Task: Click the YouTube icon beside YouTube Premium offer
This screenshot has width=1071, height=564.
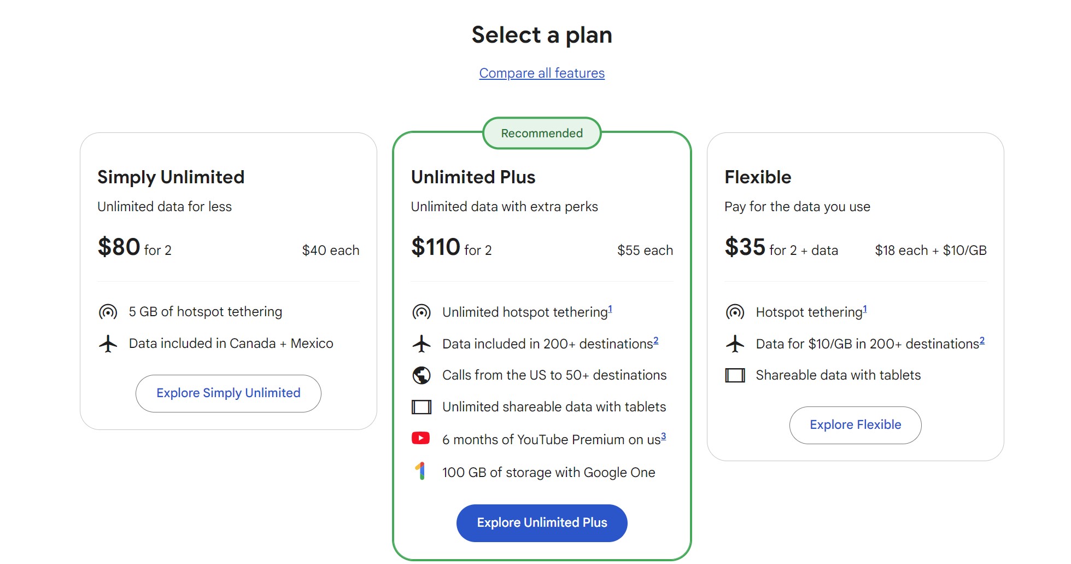Action: [421, 438]
